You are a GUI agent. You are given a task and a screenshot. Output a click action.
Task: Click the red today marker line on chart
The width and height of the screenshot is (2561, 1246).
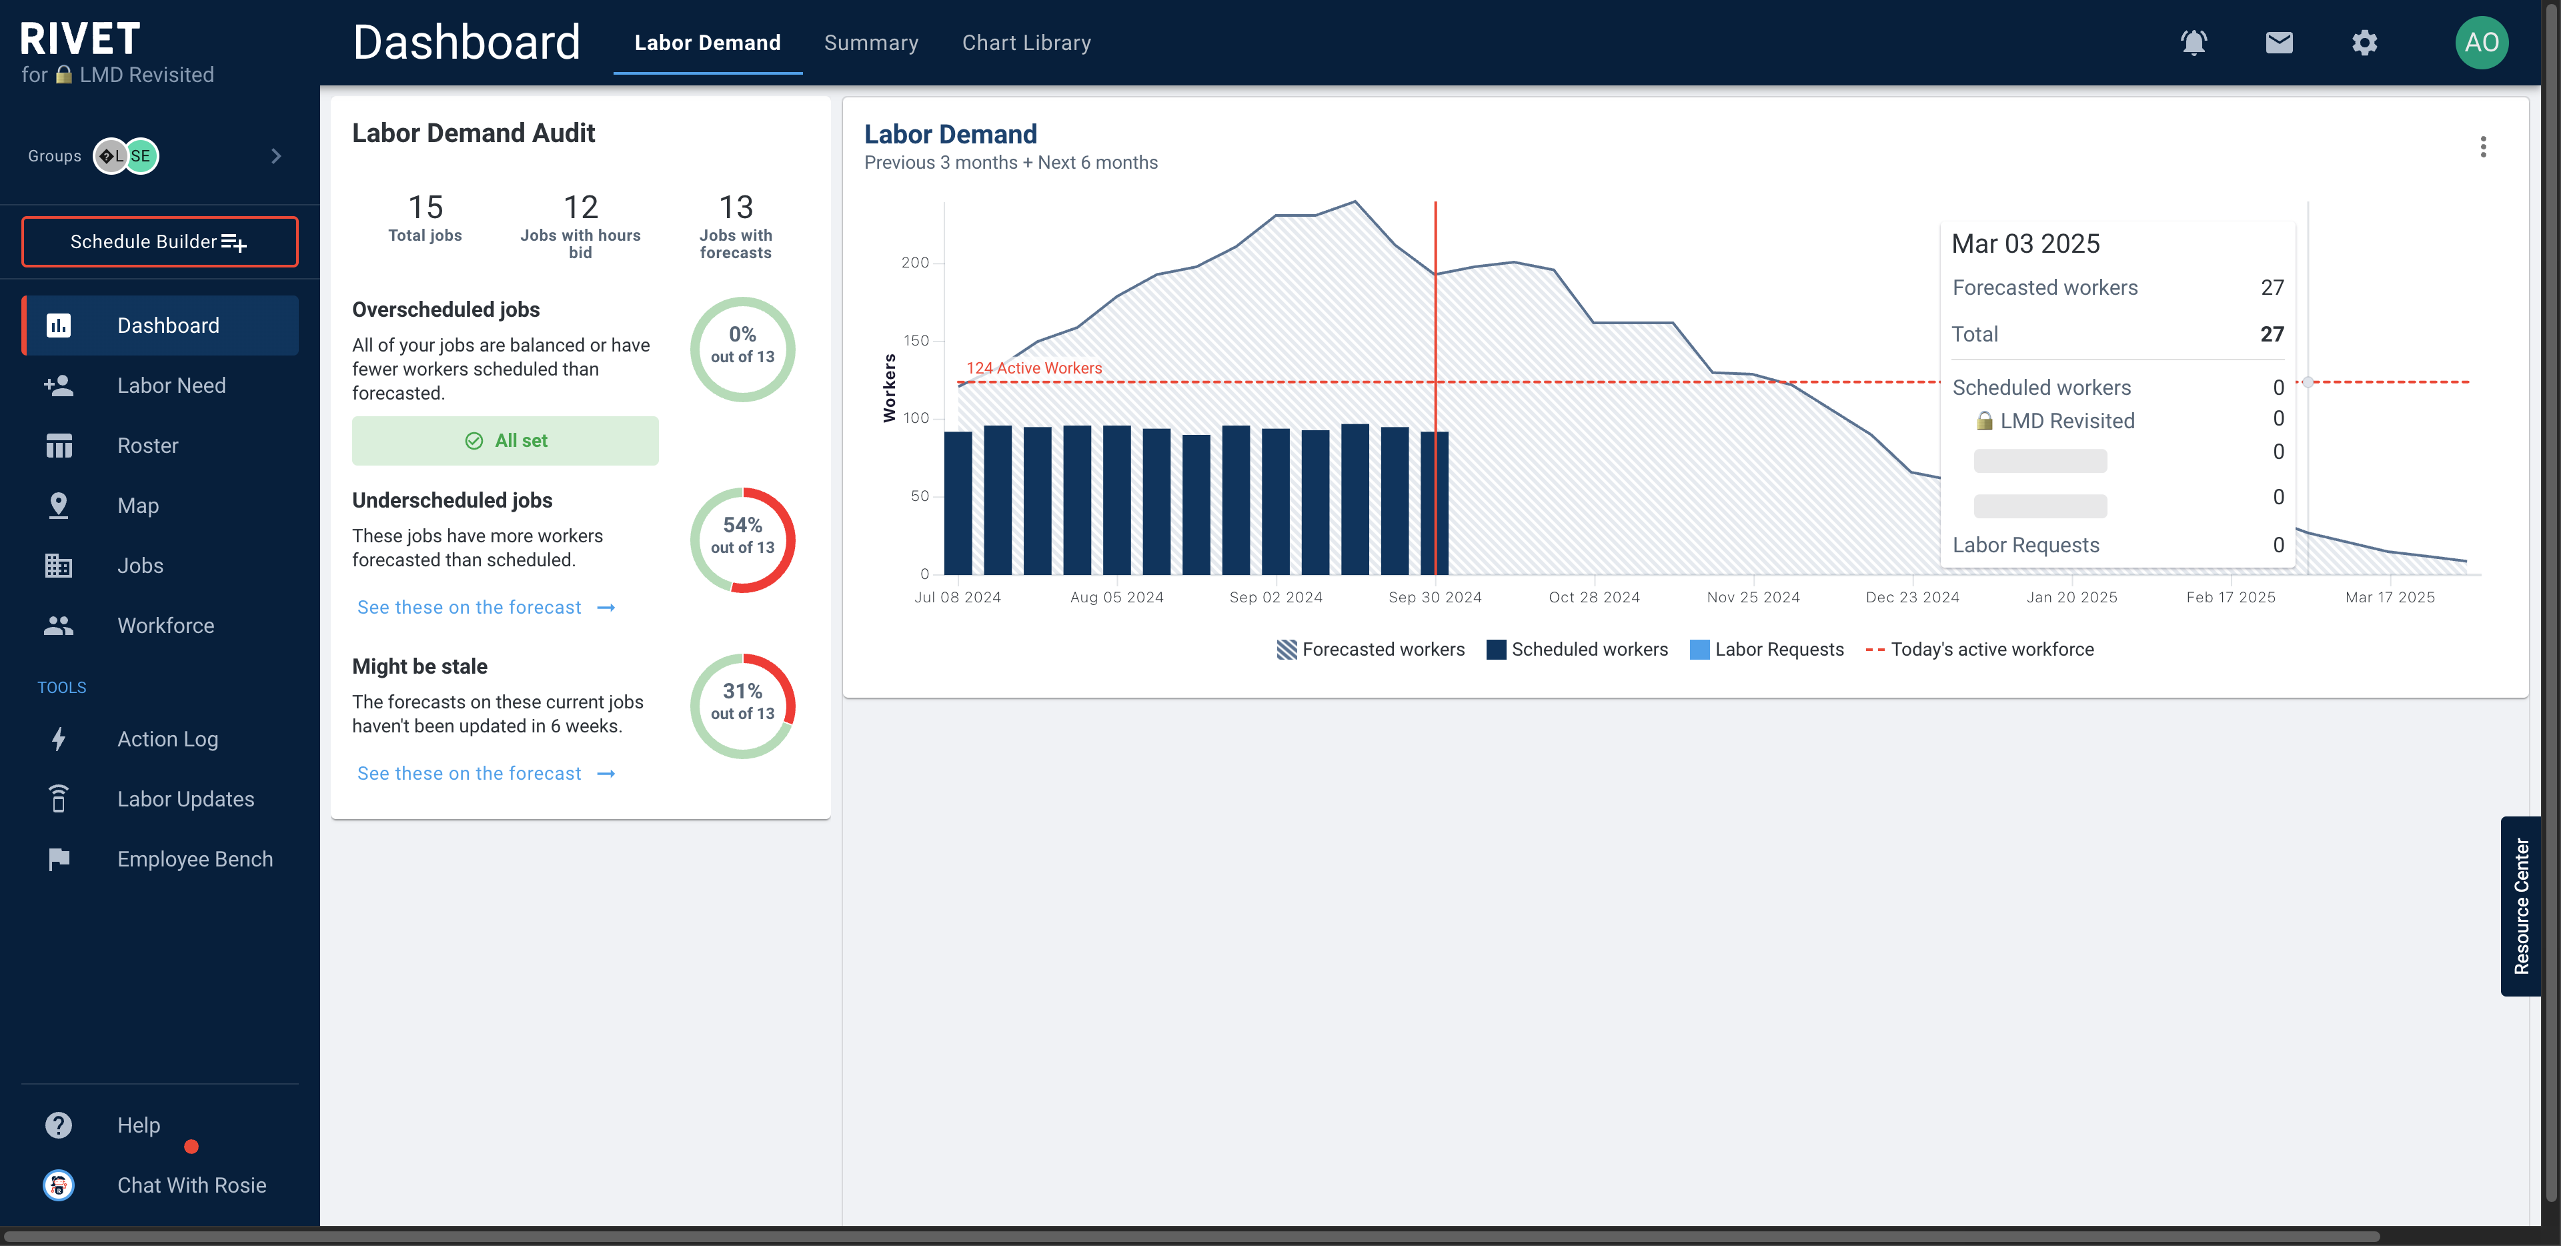coord(1435,388)
